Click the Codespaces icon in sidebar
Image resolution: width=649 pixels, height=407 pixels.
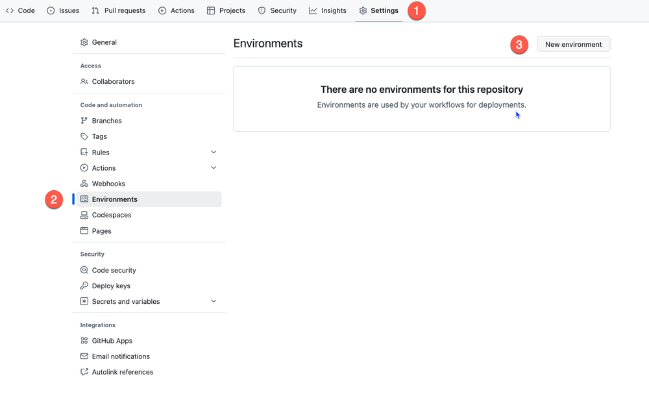pyautogui.click(x=84, y=215)
